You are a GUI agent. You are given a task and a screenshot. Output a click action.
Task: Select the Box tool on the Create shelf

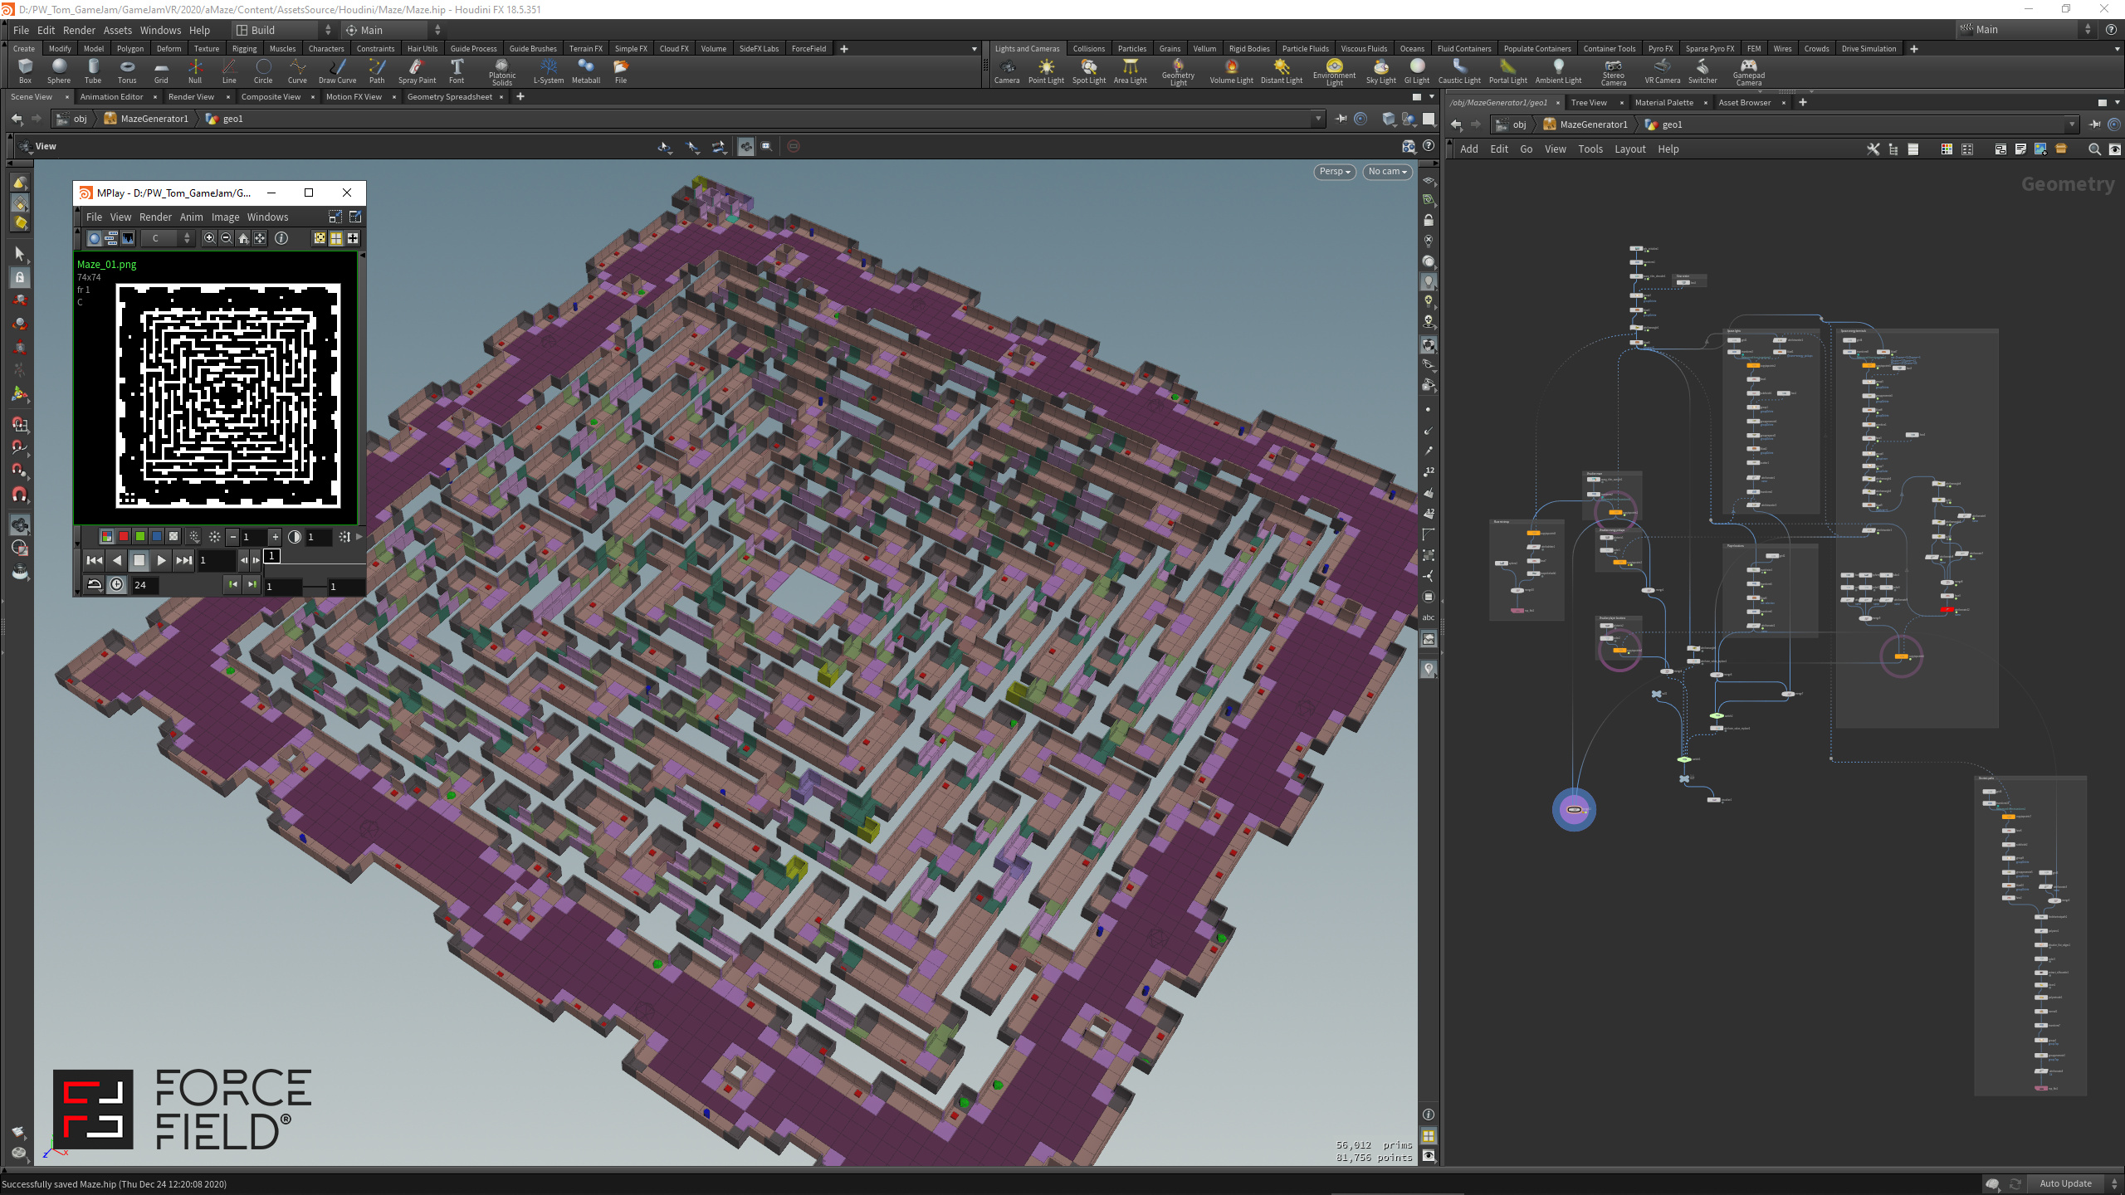[x=25, y=71]
